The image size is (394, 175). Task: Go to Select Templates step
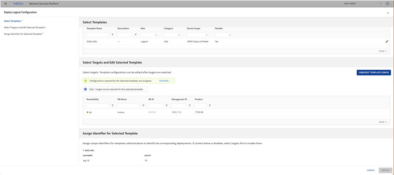[14, 21]
